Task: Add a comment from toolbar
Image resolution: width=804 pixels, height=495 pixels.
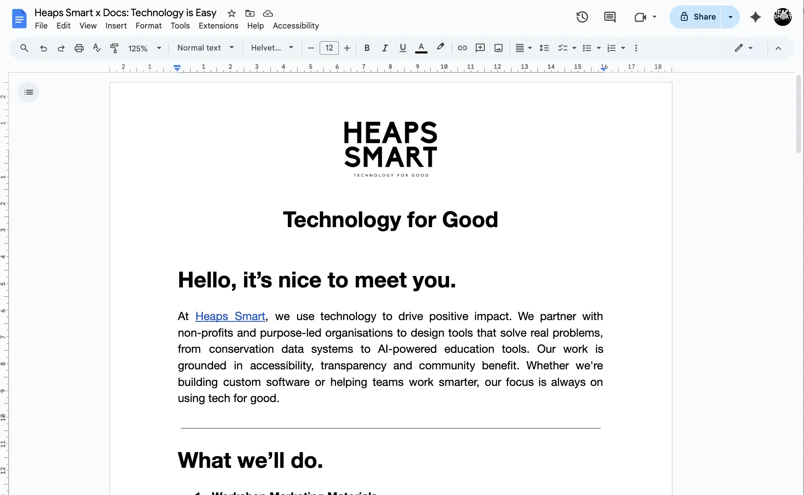Action: coord(480,48)
